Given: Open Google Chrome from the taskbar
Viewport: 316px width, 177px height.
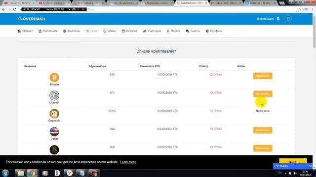Looking at the screenshot, I should [x=32, y=173].
